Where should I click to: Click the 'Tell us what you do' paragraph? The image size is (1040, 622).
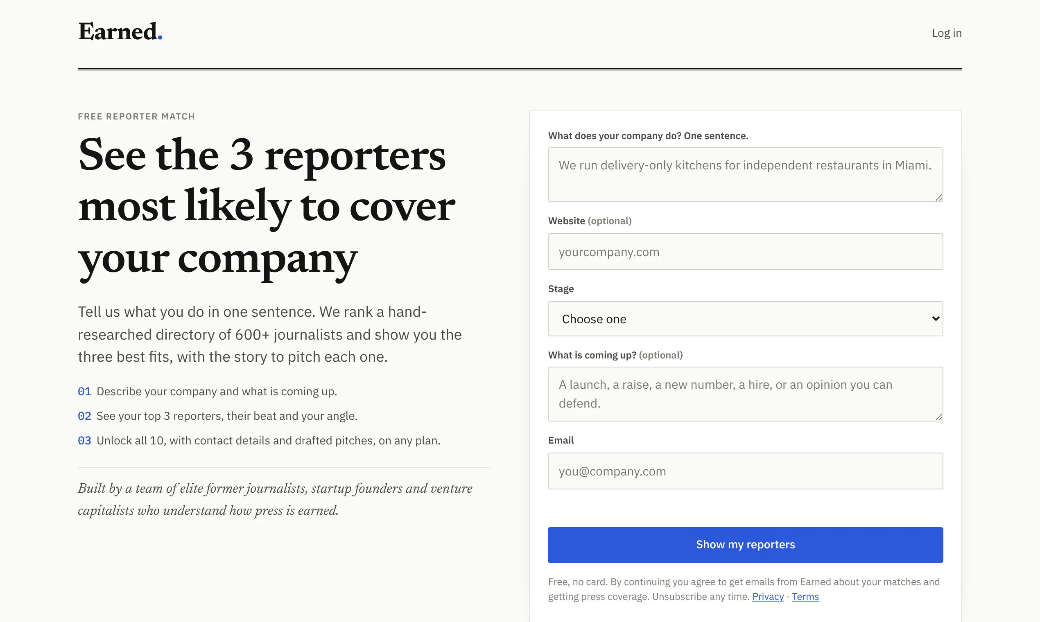[270, 334]
